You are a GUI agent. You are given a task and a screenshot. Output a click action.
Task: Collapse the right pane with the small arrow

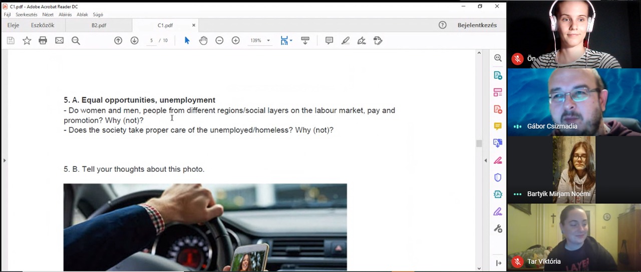pyautogui.click(x=486, y=160)
